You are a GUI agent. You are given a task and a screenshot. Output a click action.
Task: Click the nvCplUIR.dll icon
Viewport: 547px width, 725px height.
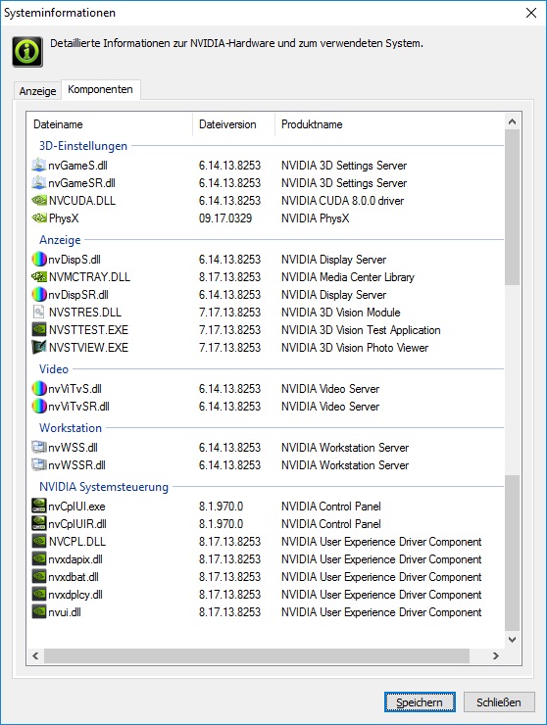click(x=39, y=523)
